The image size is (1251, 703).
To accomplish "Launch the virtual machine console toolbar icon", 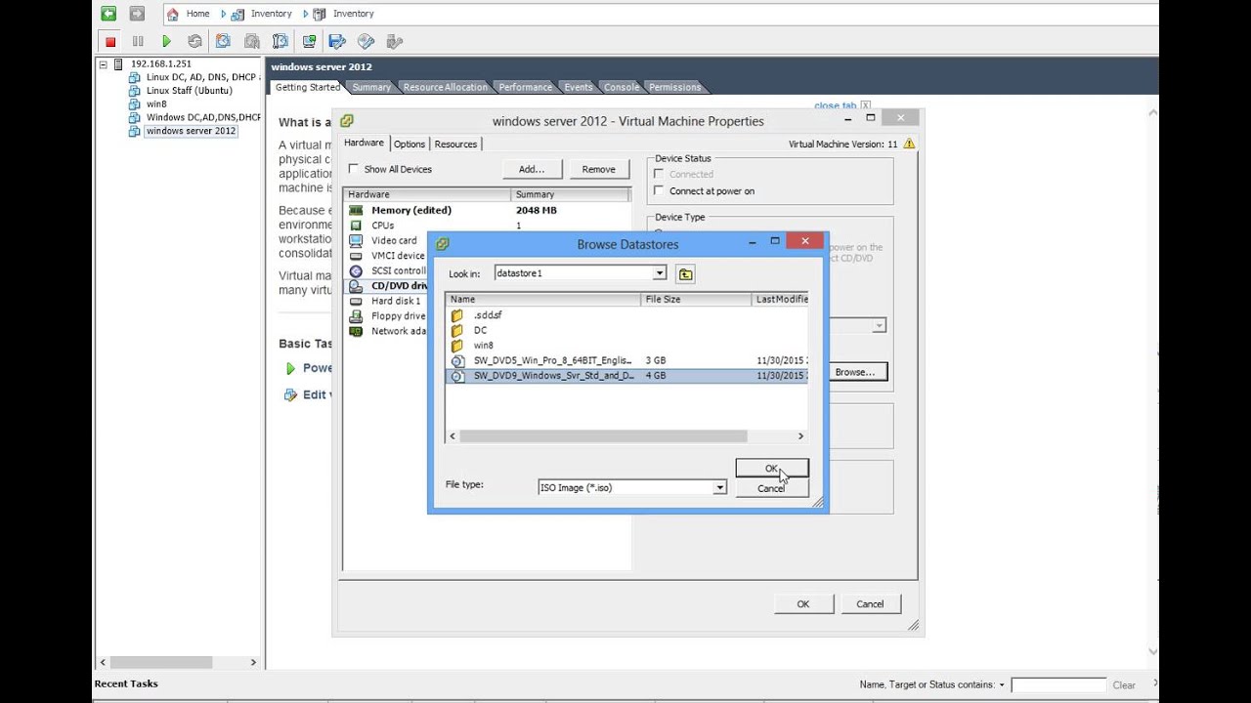I will click(309, 41).
